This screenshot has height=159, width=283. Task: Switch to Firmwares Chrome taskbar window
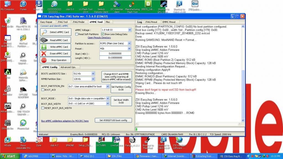(147, 156)
